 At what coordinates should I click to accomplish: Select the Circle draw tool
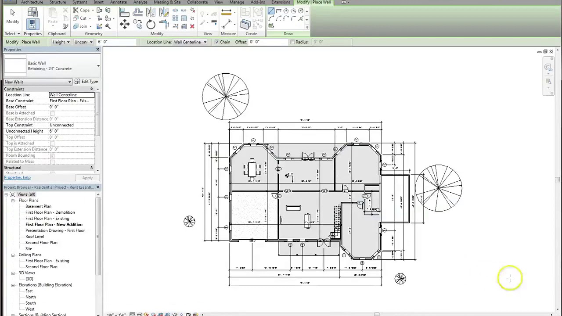301,11
